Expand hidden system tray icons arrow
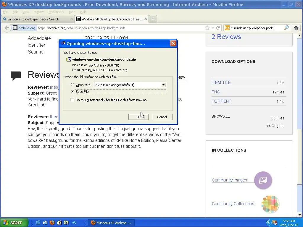303x227 pixels. click(269, 223)
